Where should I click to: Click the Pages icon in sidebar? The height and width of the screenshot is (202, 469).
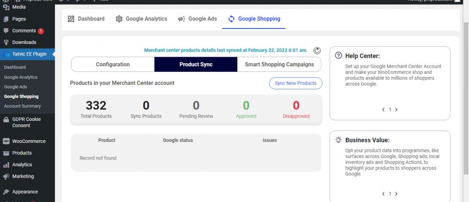pos(6,19)
